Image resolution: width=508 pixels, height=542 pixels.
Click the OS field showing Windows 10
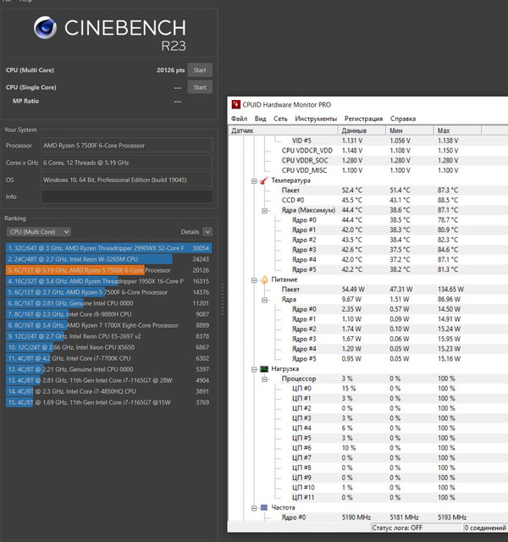pyautogui.click(x=127, y=180)
